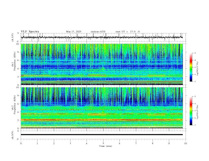Image resolution: width=209 pixels, height=161 pixels.
Task: Click the log(PSD) label beside ch.2 colorbar
Action: click(197, 112)
